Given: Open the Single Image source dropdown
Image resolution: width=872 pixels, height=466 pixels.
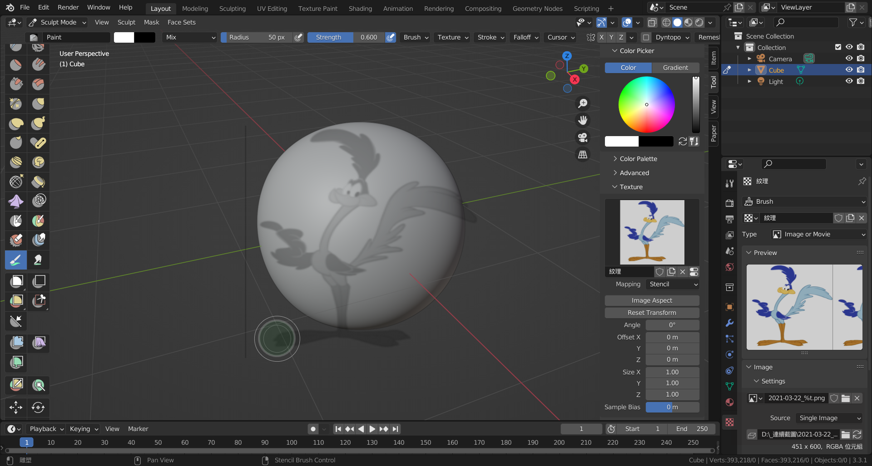Looking at the screenshot, I should coord(830,418).
